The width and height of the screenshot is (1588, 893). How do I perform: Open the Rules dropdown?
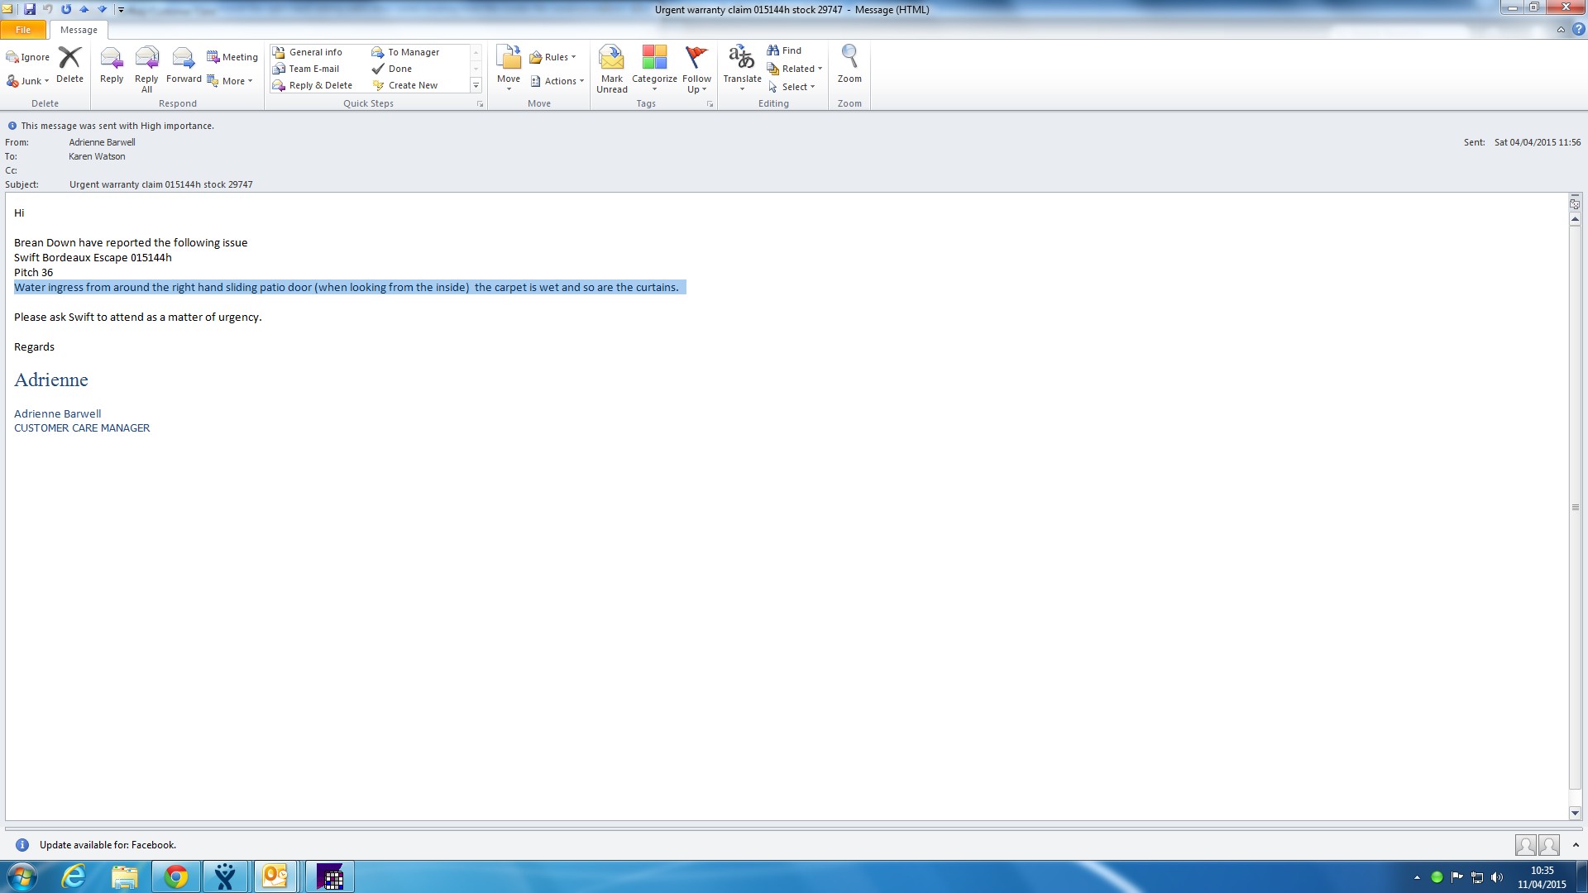tap(553, 57)
